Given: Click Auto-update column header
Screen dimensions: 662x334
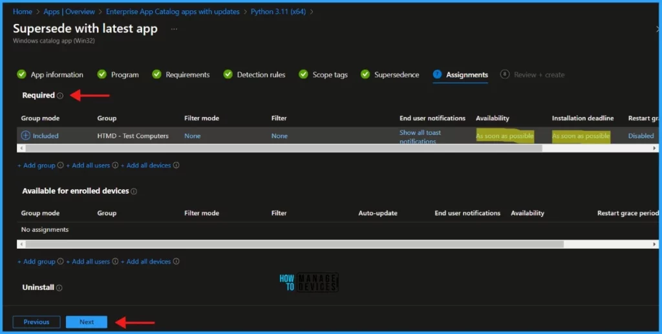Looking at the screenshot, I should tap(378, 213).
